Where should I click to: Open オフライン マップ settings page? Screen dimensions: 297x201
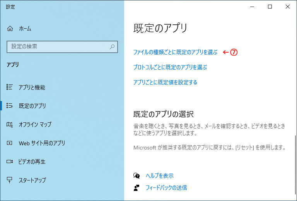tap(35, 124)
